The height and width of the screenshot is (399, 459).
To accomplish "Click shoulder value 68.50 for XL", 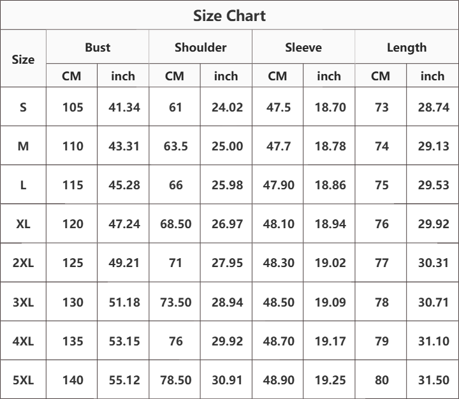I will (176, 224).
